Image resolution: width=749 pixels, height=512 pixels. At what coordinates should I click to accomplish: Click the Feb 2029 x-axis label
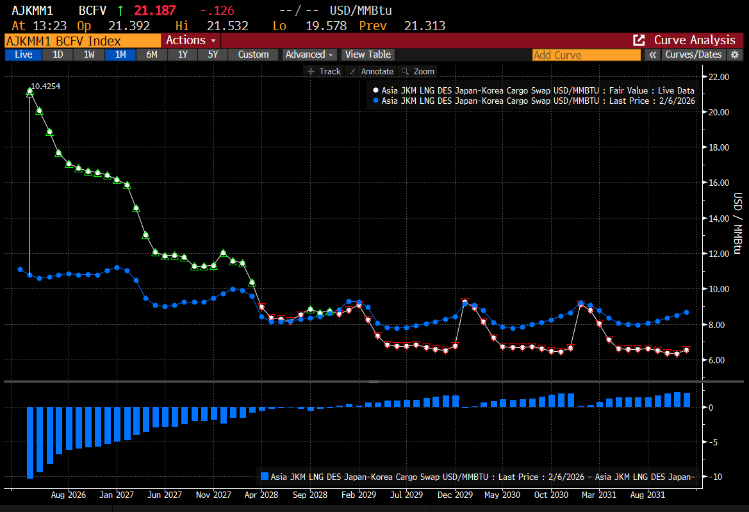pos(359,495)
